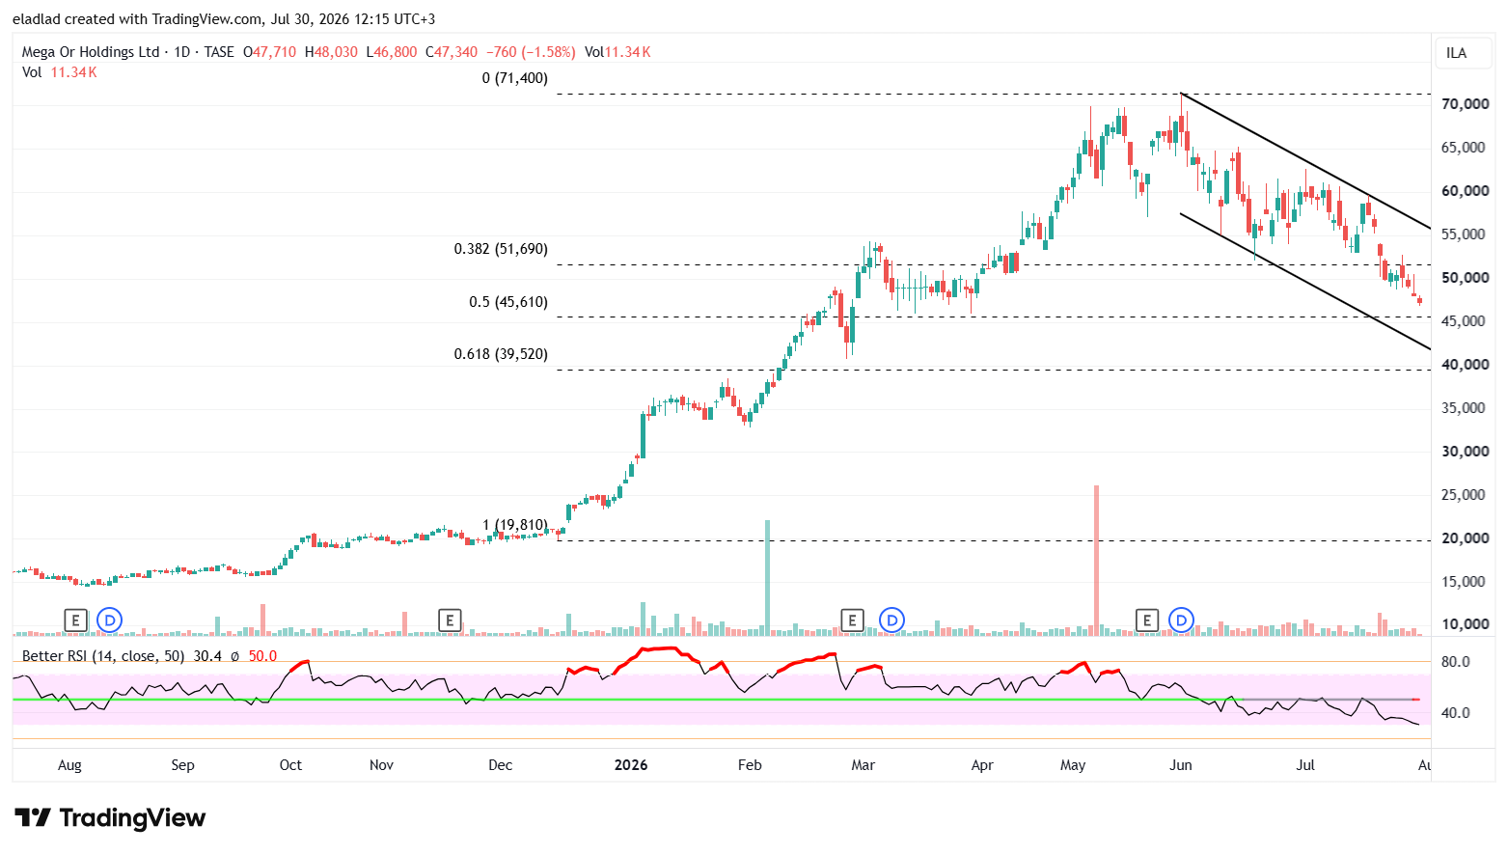This screenshot has height=854, width=1508.
Task: Open the earnings E marker in late May
Action: tap(1147, 620)
